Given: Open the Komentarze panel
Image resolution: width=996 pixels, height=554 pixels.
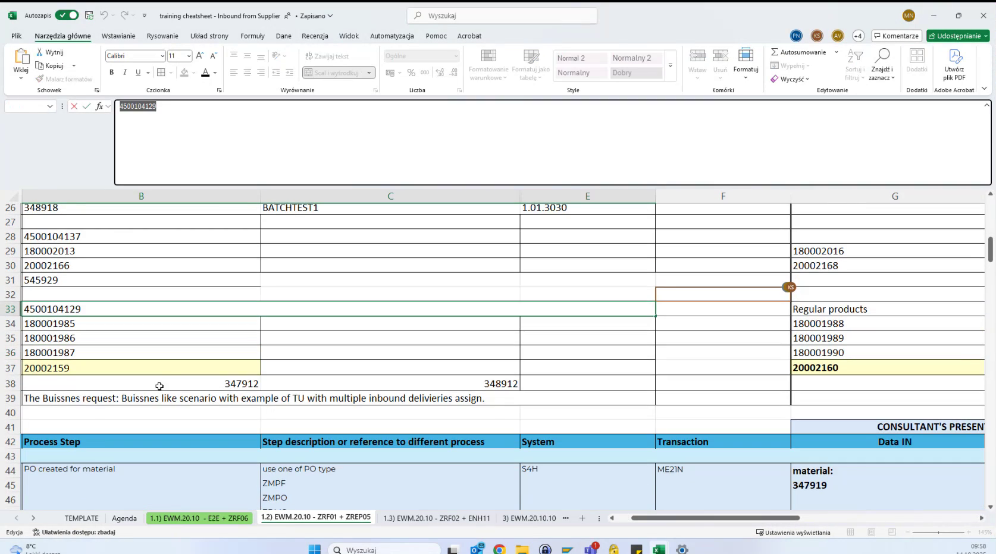Looking at the screenshot, I should 897,36.
